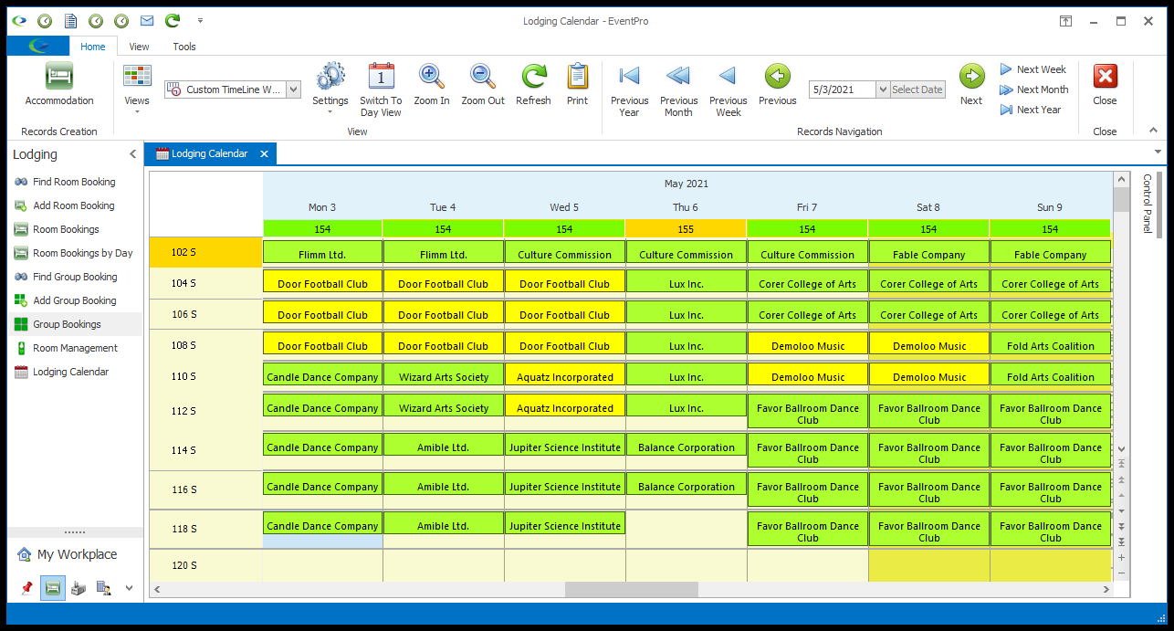Click the document icon in the quick access toolbar
Viewport: 1174px width, 631px height.
point(69,20)
